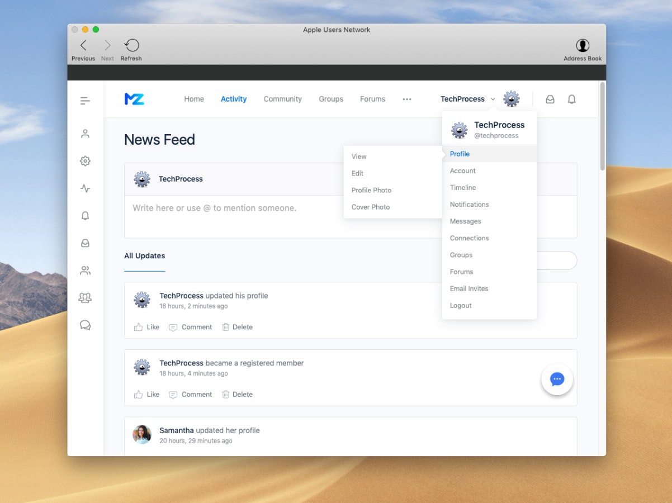The width and height of the screenshot is (672, 503).
Task: Open the header notification bell icon
Action: pos(571,99)
